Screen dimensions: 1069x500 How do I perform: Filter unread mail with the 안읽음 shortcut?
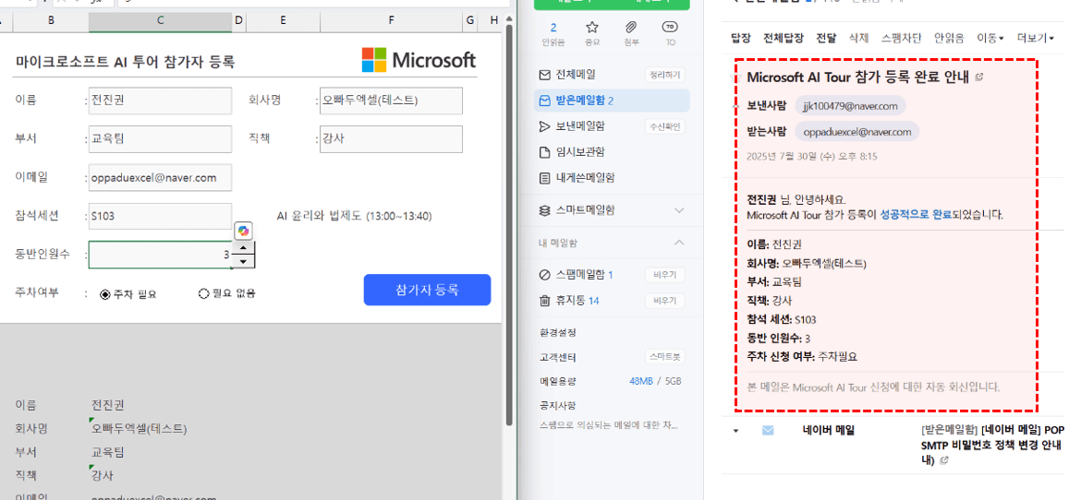pyautogui.click(x=553, y=32)
